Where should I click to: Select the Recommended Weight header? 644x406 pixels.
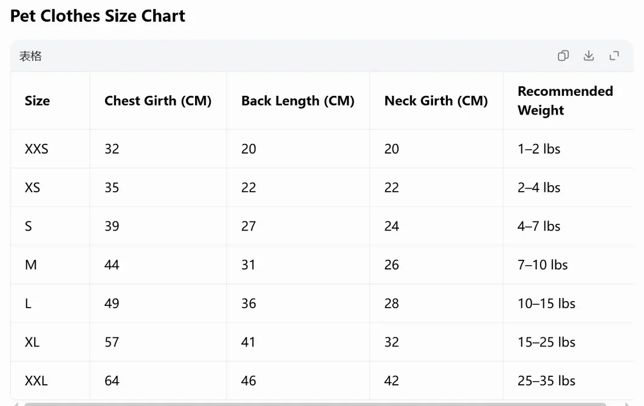click(x=565, y=101)
